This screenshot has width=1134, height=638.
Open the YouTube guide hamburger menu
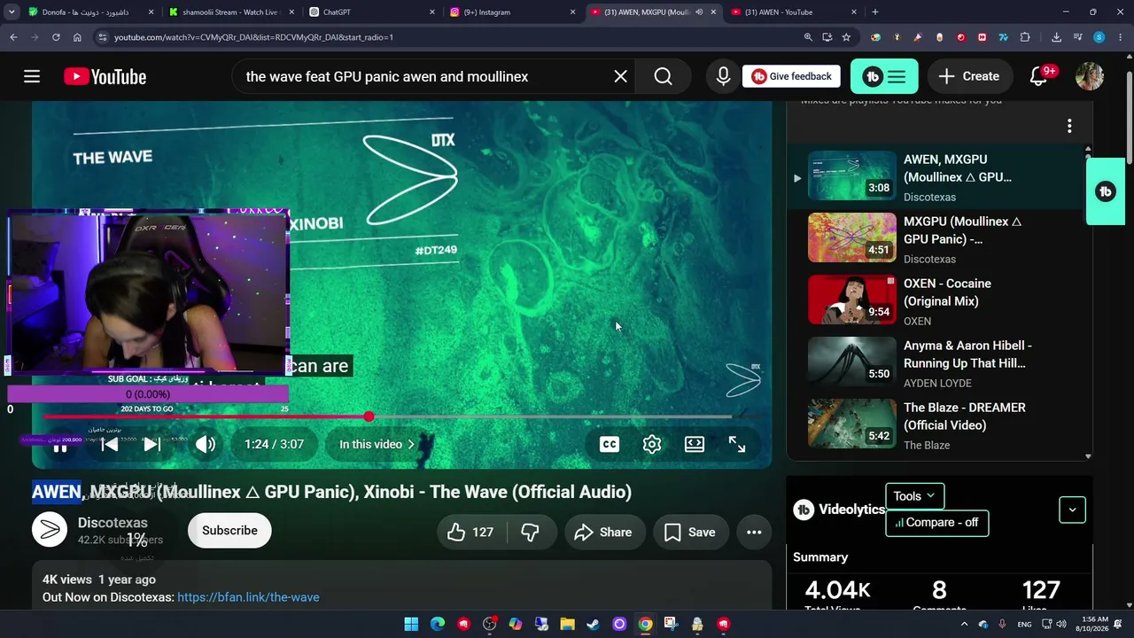(x=32, y=76)
